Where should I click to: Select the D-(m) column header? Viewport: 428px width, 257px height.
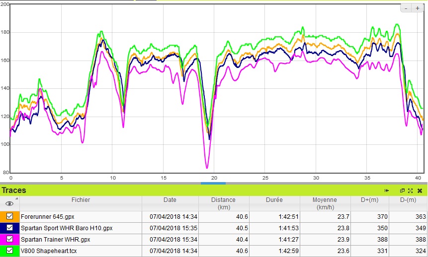[x=408, y=200]
